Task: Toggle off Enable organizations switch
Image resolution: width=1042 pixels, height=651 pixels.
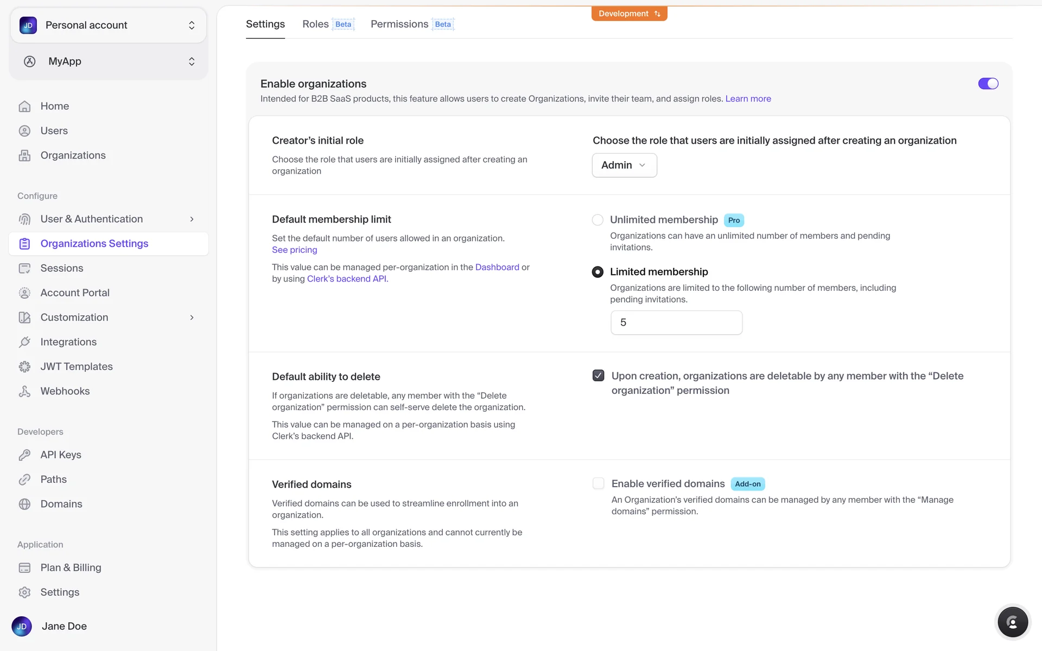Action: [988, 84]
